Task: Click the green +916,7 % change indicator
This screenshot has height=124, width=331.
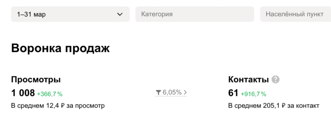Action: tap(253, 94)
